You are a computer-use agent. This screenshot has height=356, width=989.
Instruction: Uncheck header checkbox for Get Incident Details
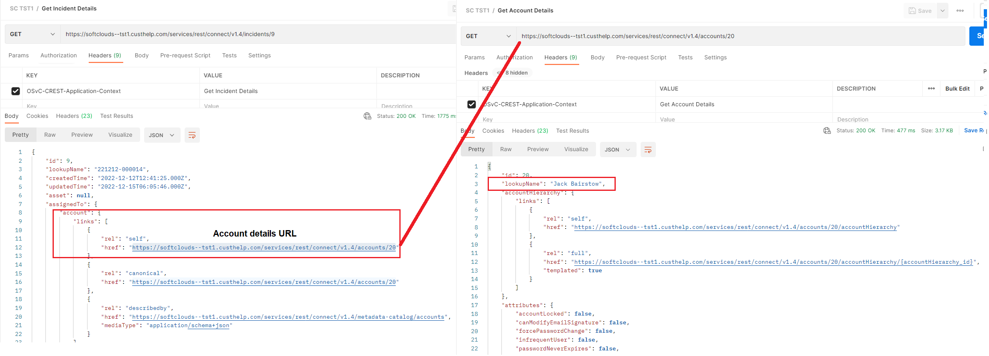pyautogui.click(x=16, y=91)
